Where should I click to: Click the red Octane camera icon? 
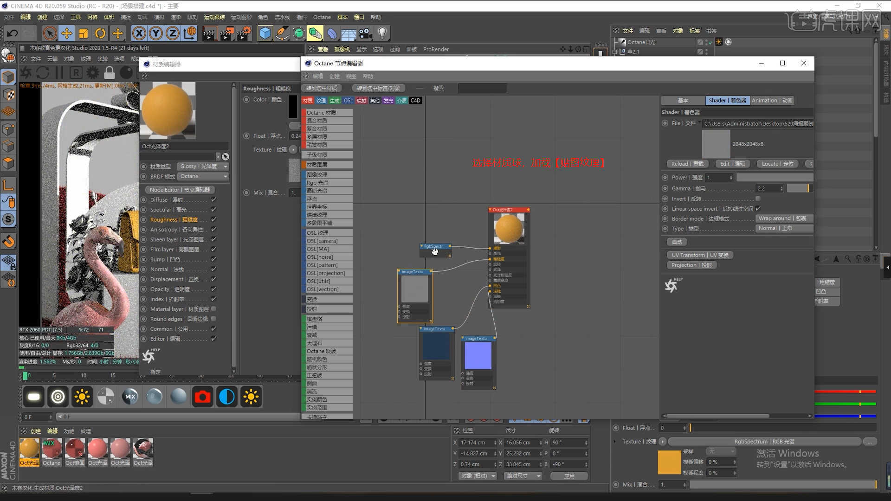coord(203,397)
